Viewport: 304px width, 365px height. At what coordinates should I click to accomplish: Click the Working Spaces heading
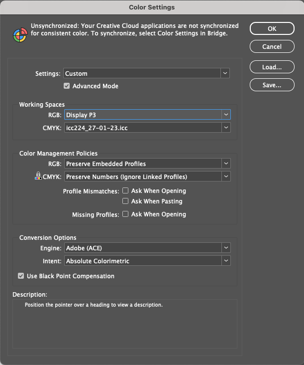pyautogui.click(x=42, y=105)
